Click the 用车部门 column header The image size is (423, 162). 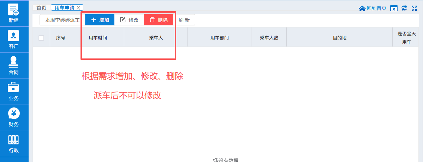(220, 38)
